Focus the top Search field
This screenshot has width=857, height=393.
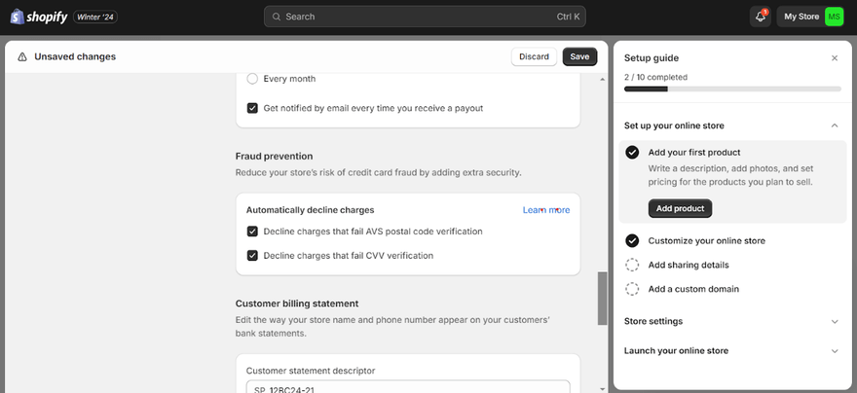point(425,17)
